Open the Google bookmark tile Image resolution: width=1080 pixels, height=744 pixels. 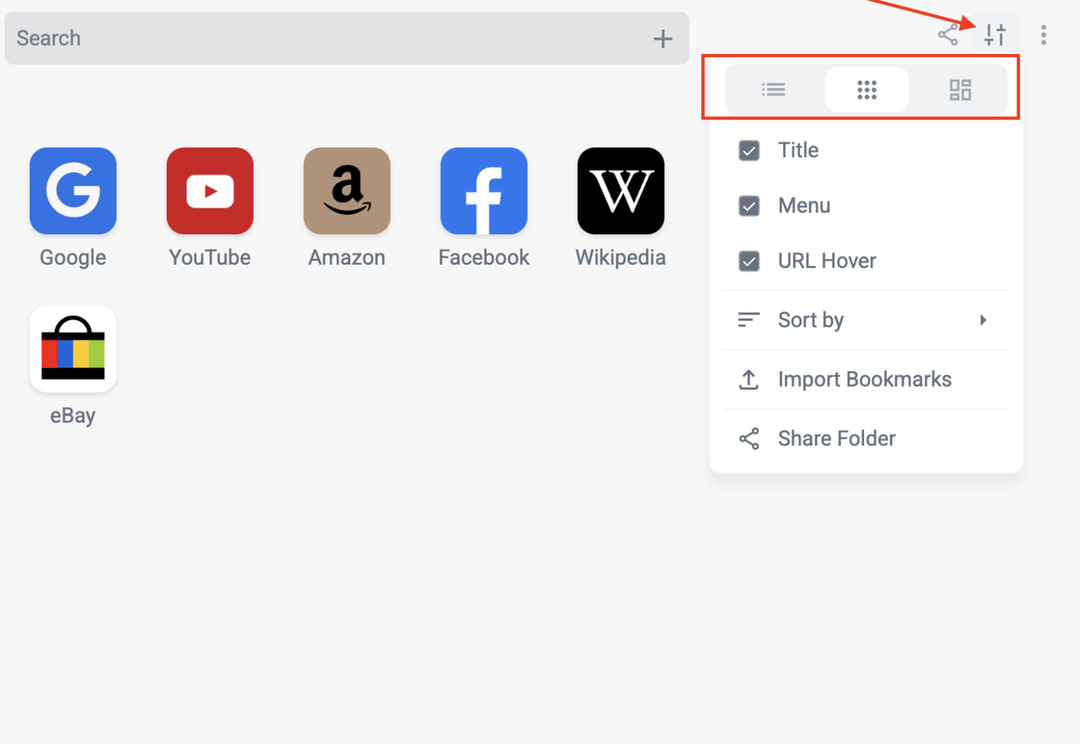click(73, 191)
